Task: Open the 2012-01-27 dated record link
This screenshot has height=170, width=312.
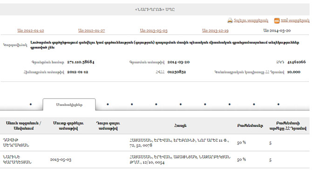Action: (92, 31)
